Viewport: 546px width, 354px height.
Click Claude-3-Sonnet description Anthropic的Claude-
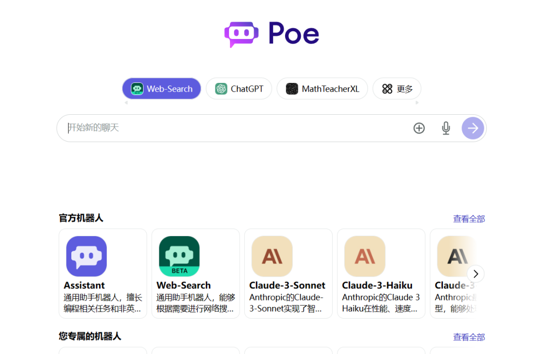pyautogui.click(x=286, y=297)
